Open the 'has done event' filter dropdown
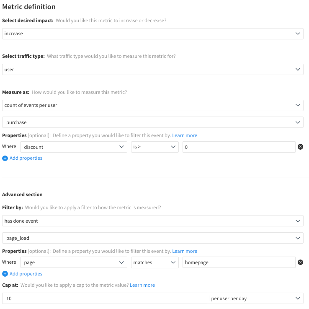This screenshot has height=309, width=309. coord(152,221)
